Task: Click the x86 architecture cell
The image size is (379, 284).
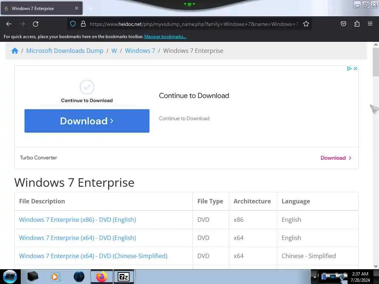Action: click(x=253, y=220)
